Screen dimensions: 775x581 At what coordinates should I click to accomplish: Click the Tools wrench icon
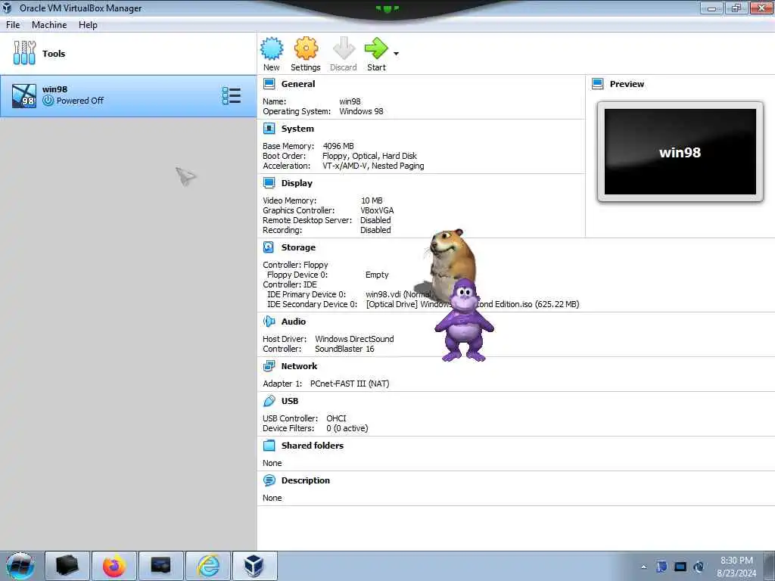tap(24, 53)
